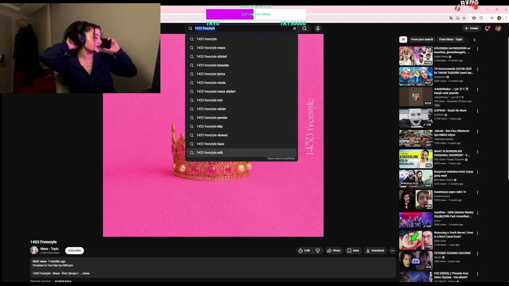
Task: Dislike the 1453 Freestyle video
Action: point(318,251)
